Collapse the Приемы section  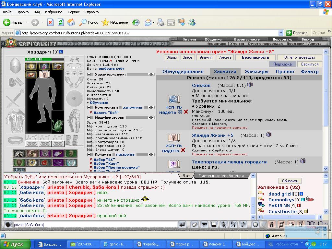pyautogui.click(x=89, y=155)
